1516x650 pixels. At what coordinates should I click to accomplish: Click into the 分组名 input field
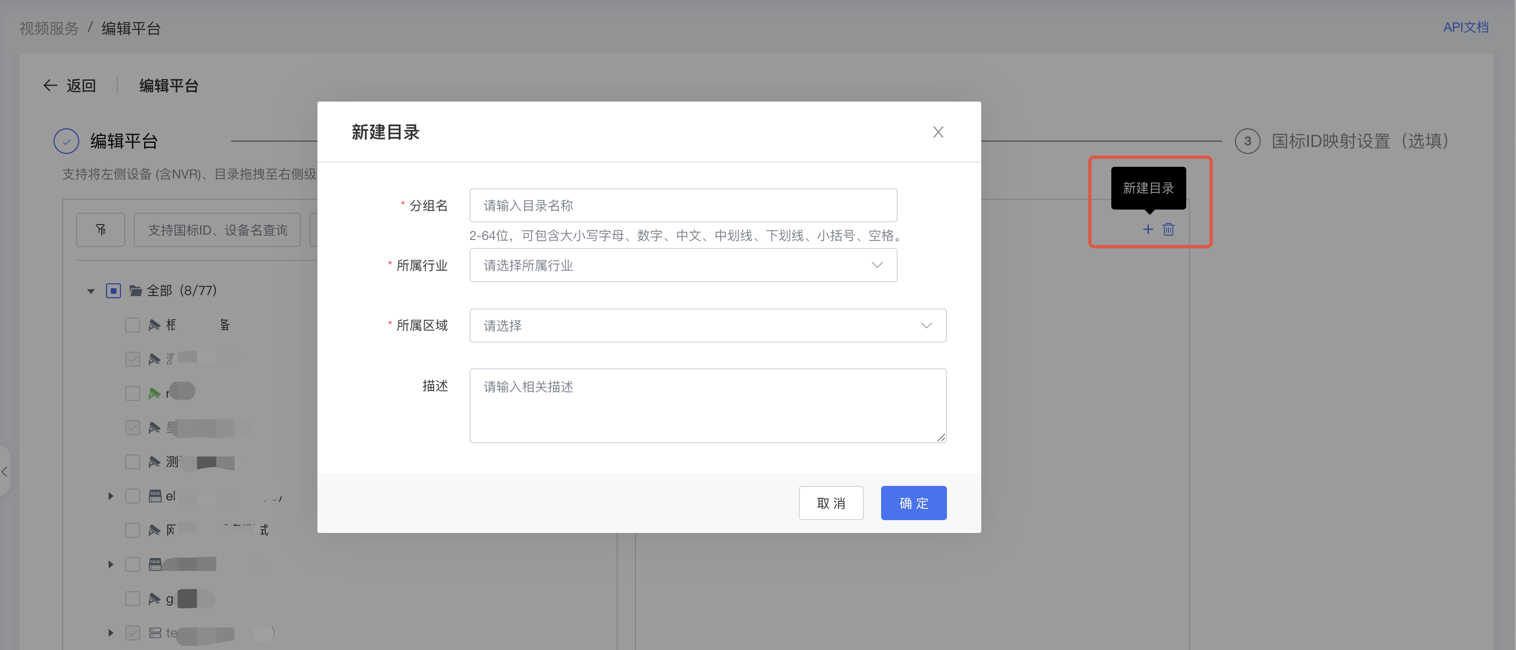[683, 205]
